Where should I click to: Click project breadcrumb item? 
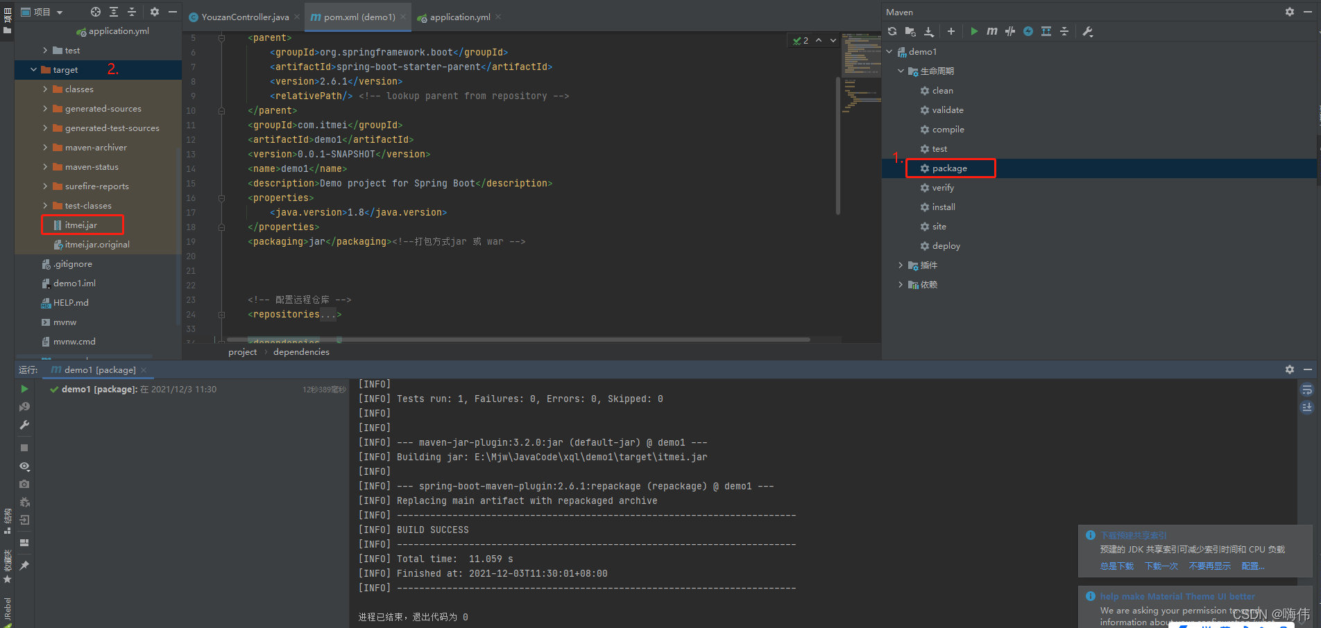click(x=242, y=351)
